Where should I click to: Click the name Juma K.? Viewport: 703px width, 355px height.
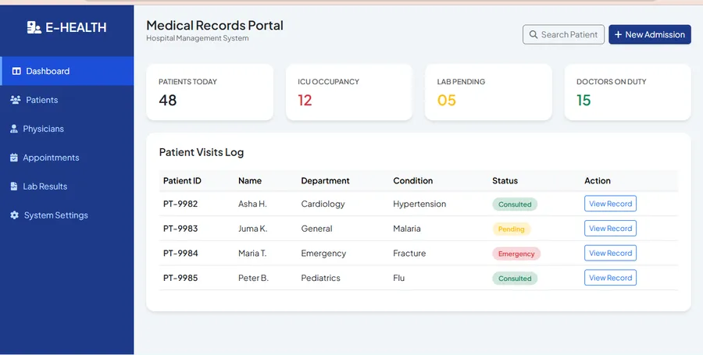(x=252, y=229)
